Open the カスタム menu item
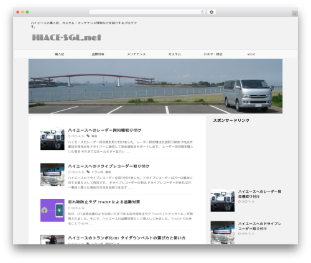Screen dimensions: 311x263 point(175,54)
